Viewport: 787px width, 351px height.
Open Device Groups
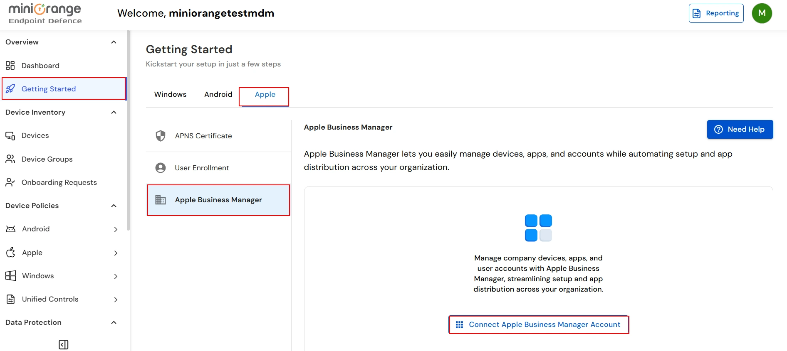click(63, 159)
